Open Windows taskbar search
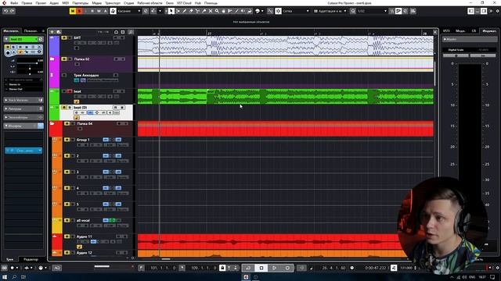The width and height of the screenshot is (501, 281). click(x=14, y=277)
